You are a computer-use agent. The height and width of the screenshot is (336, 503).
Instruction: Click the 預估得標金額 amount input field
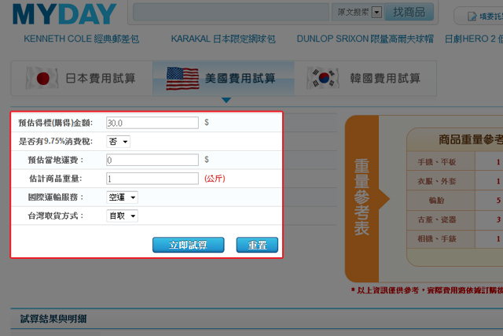click(x=152, y=123)
